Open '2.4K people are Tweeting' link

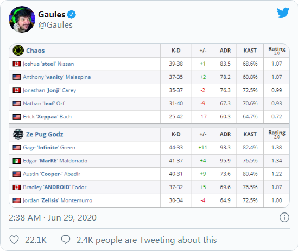(x=147, y=240)
